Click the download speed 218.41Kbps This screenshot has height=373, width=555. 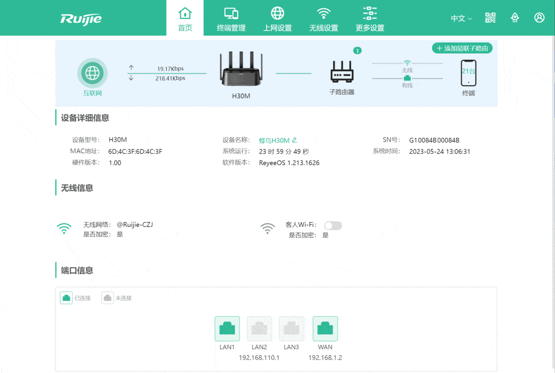coord(170,78)
